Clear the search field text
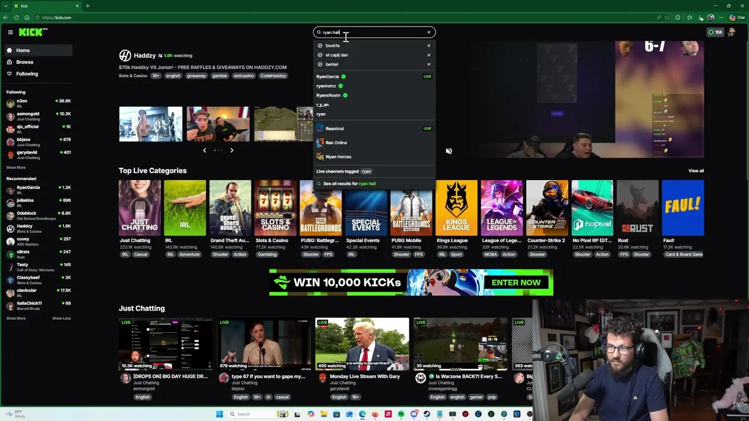The image size is (749, 421). tap(429, 32)
